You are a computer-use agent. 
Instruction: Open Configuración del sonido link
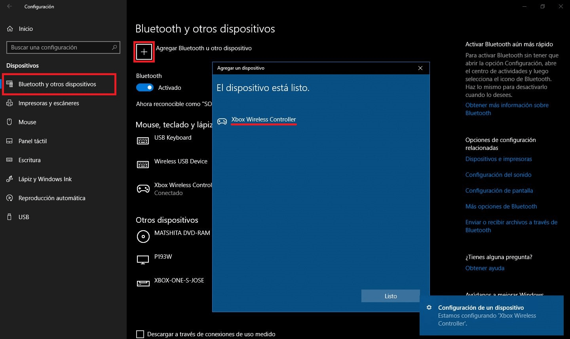(498, 175)
